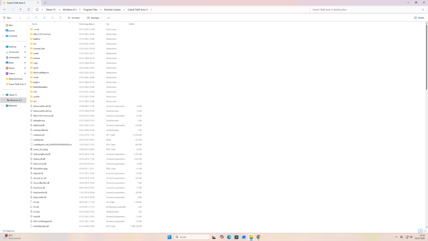
Task: Switch to large thumbnails view icon
Action: click(x=425, y=231)
